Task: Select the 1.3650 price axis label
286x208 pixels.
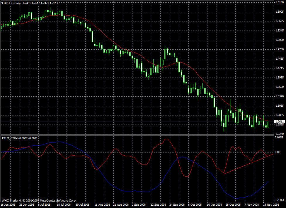Action: click(x=279, y=87)
